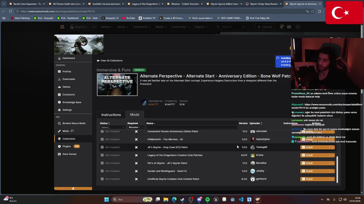Image resolution: width=364 pixels, height=204 pixels.
Task: Click HSMarkarth - The Warrens - AE row
Action: 218,139
